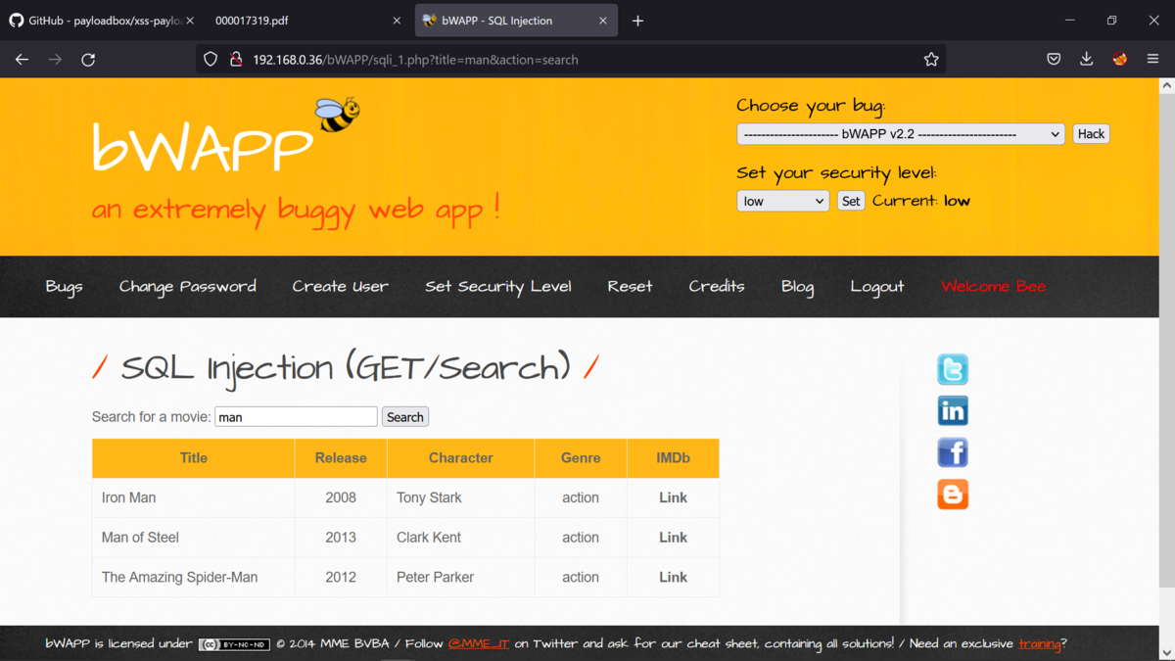This screenshot has height=661, width=1175.
Task: Switch to 000017319.pdf tab
Action: point(306,21)
